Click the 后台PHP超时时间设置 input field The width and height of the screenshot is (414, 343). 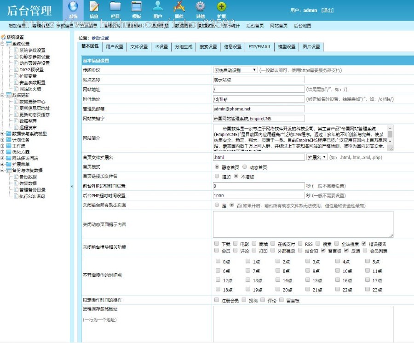pyautogui.click(x=259, y=195)
